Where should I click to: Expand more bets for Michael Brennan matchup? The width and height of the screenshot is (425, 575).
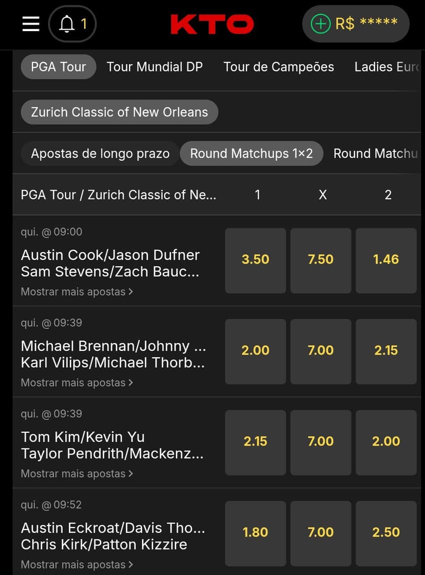77,383
